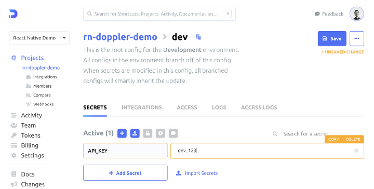Click the Team people icon
Image resolution: width=374 pixels, height=189 pixels.
[14, 125]
